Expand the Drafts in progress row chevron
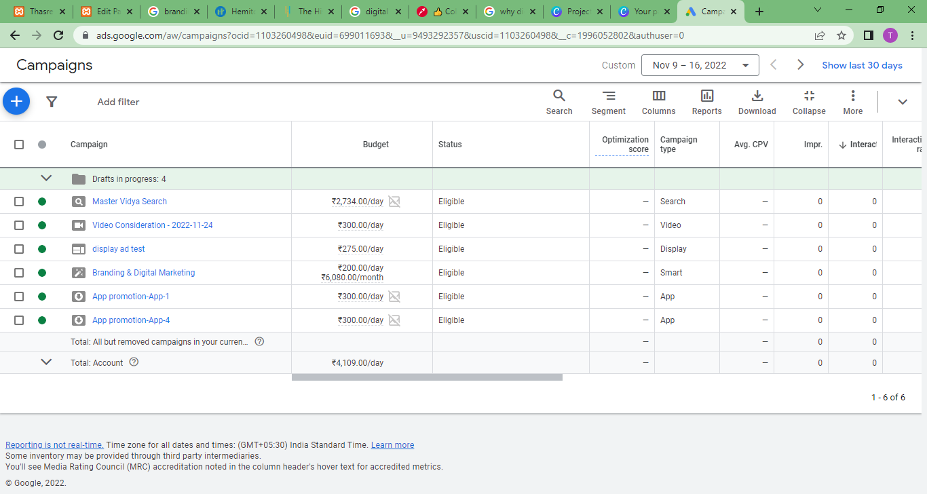 (46, 178)
